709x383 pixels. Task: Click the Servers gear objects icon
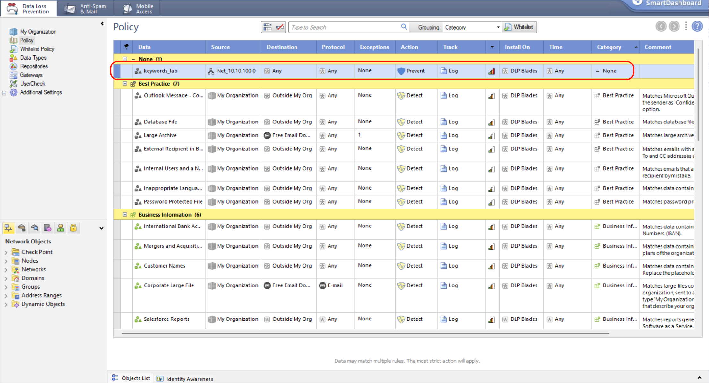(47, 228)
